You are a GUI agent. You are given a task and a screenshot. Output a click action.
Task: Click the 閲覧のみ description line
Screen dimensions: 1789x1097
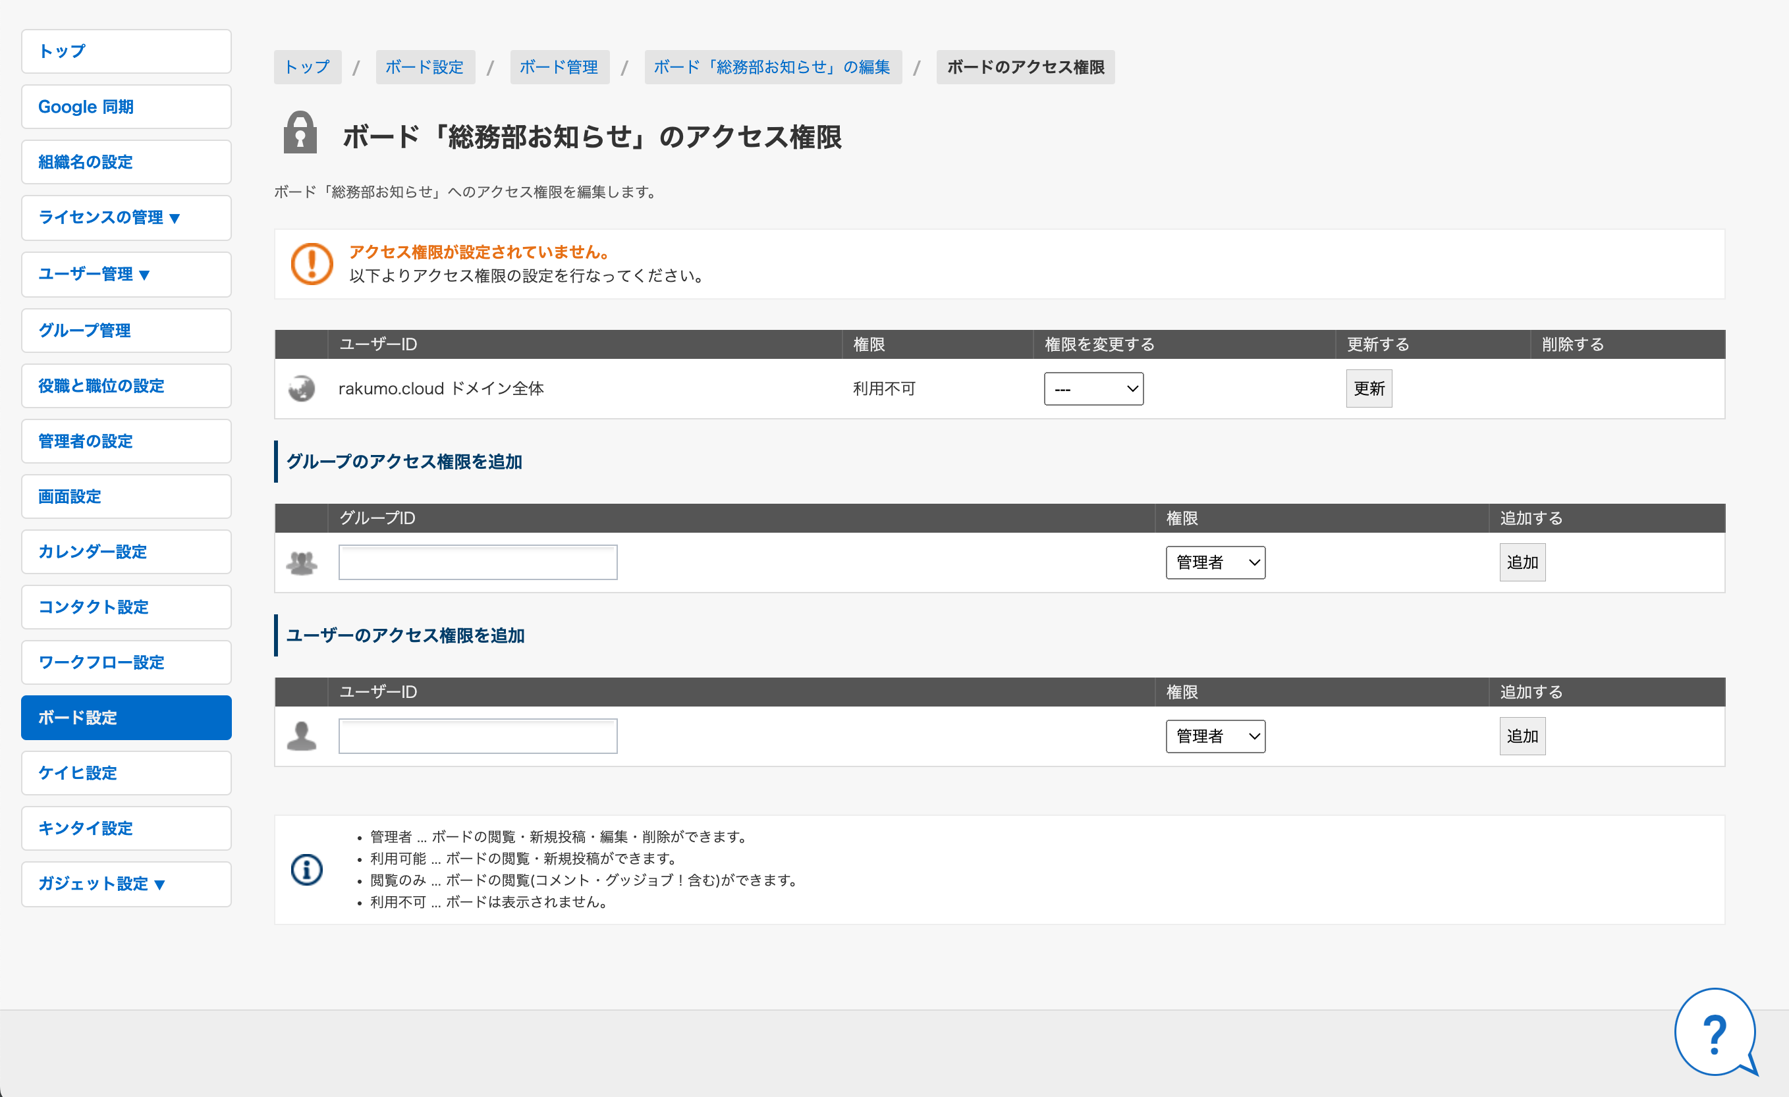(x=584, y=880)
